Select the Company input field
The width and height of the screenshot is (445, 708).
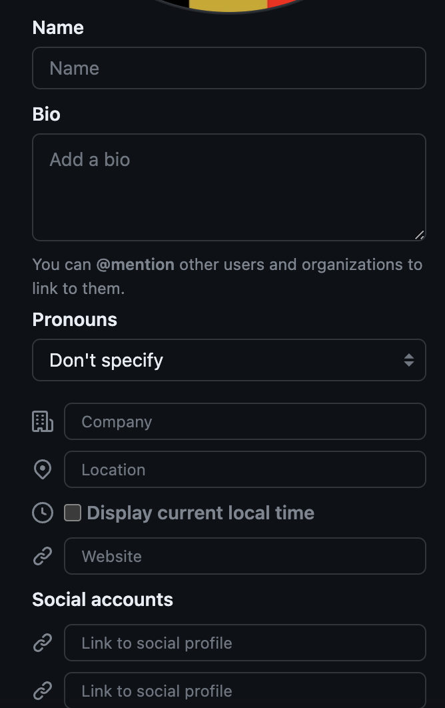(245, 421)
